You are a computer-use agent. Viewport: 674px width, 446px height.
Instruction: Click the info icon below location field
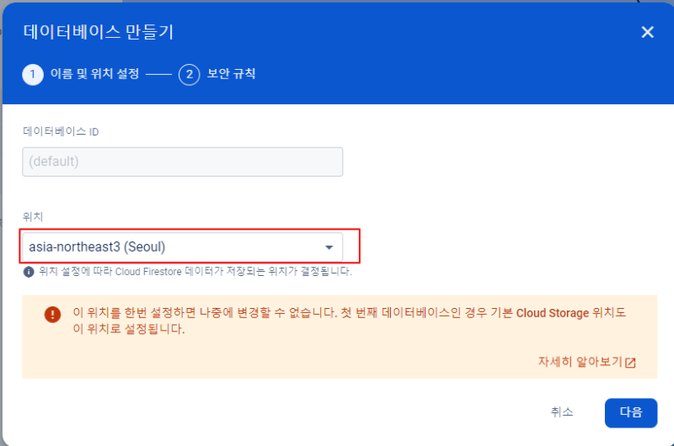tap(29, 272)
